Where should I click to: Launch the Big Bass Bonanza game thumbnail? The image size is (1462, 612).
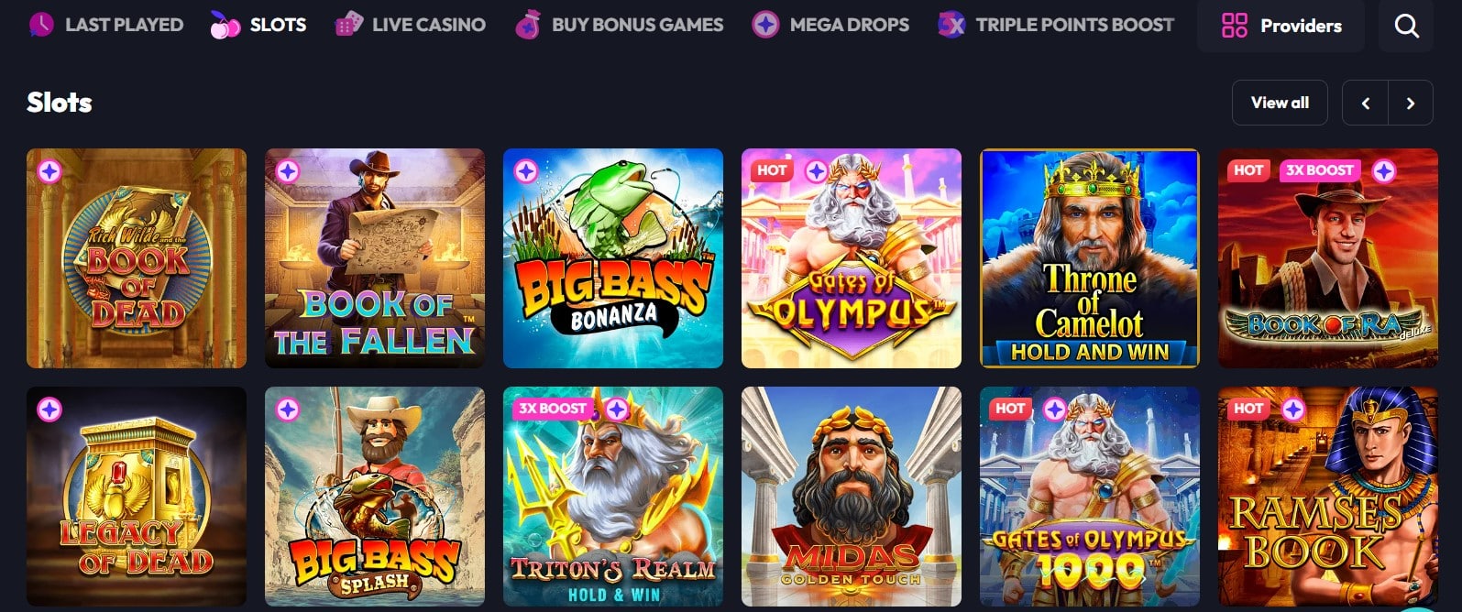coord(613,258)
